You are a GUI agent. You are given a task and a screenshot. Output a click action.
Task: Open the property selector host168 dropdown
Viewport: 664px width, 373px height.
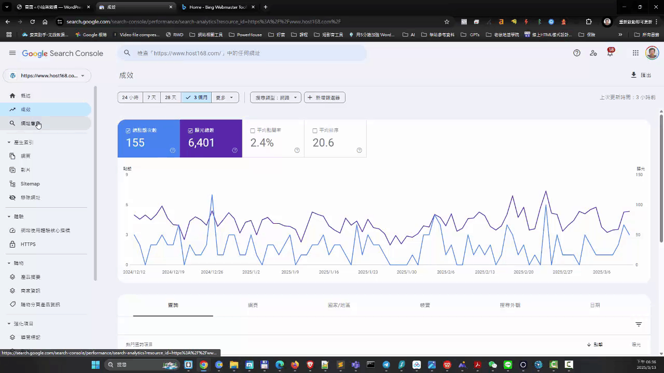47,76
